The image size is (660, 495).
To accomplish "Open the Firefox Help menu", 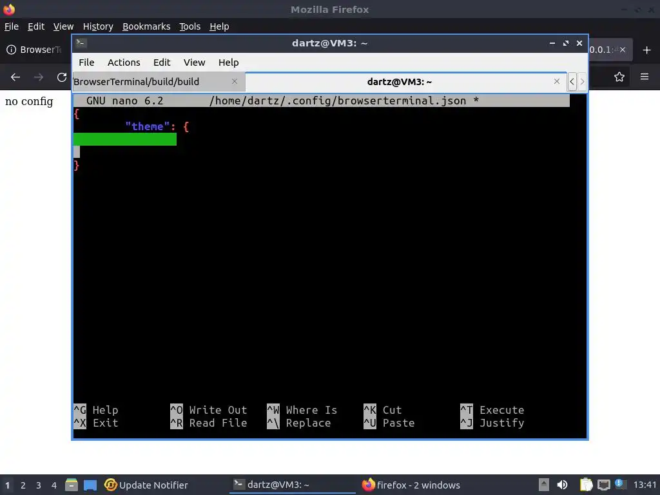I will pos(219,26).
